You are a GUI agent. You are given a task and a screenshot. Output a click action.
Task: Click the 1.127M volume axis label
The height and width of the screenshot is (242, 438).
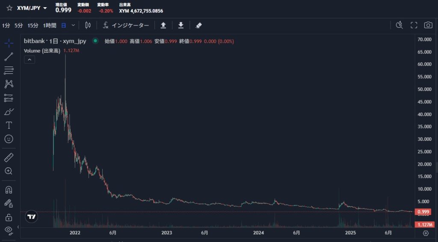(425, 225)
